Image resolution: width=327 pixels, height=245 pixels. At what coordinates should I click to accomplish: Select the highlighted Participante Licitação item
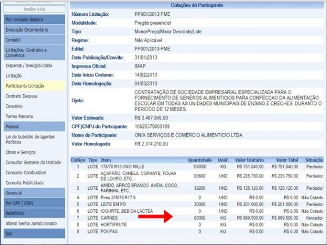click(x=25, y=86)
